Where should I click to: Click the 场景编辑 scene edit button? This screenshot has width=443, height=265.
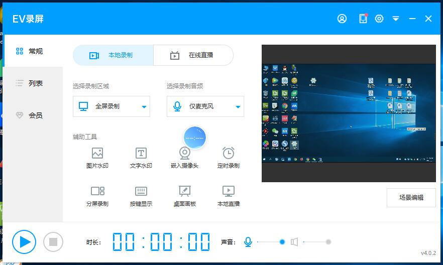click(x=411, y=198)
